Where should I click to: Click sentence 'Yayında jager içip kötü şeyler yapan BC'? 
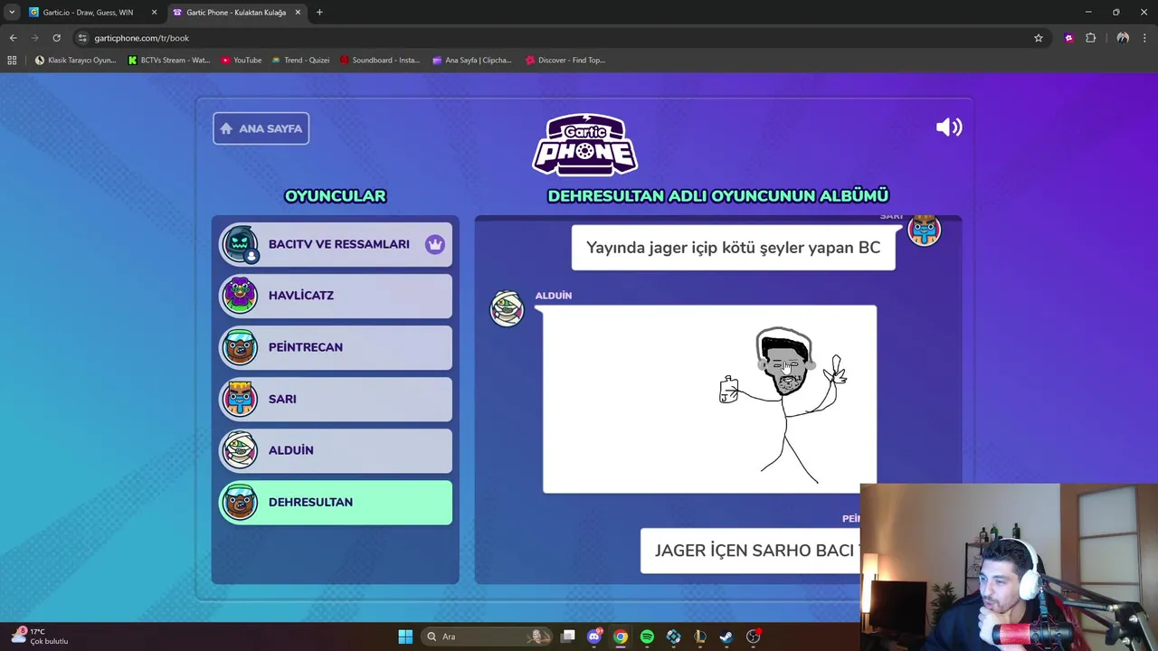pyautogui.click(x=733, y=248)
